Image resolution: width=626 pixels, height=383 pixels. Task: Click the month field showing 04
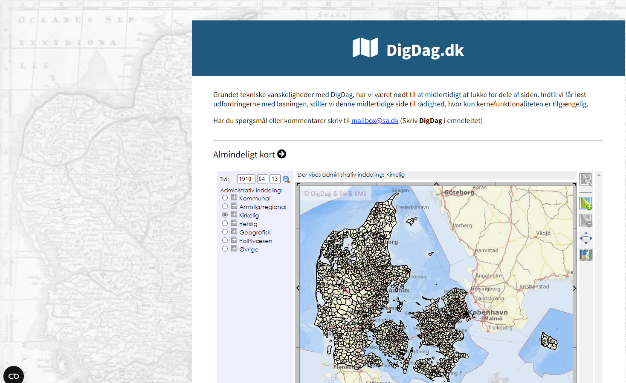[x=262, y=179]
